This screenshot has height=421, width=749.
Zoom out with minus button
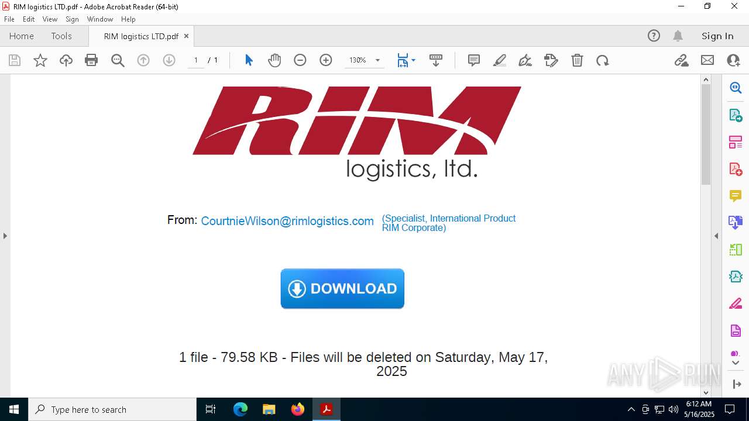click(x=300, y=60)
